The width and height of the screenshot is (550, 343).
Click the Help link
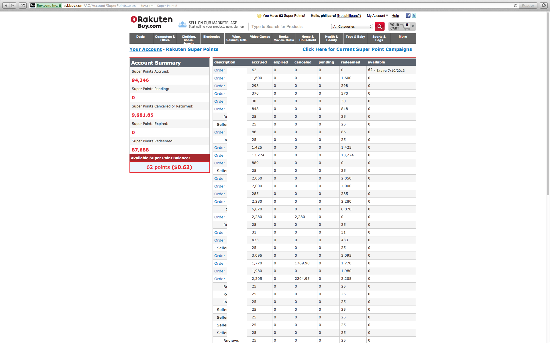(x=395, y=16)
